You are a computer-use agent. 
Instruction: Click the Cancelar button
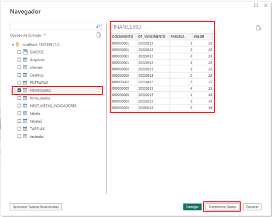pos(252,207)
